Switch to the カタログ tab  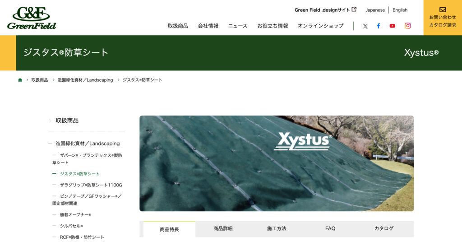tap(383, 228)
